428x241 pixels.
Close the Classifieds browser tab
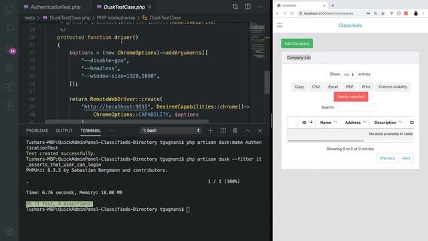324,5
